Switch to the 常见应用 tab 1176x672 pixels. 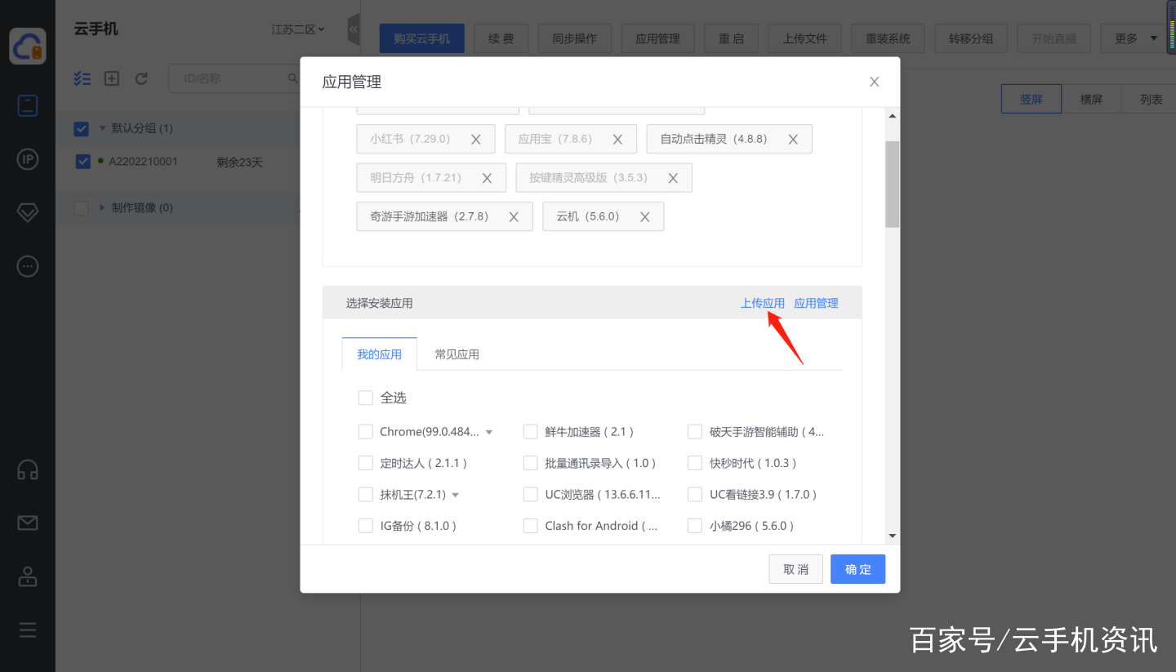(x=457, y=354)
